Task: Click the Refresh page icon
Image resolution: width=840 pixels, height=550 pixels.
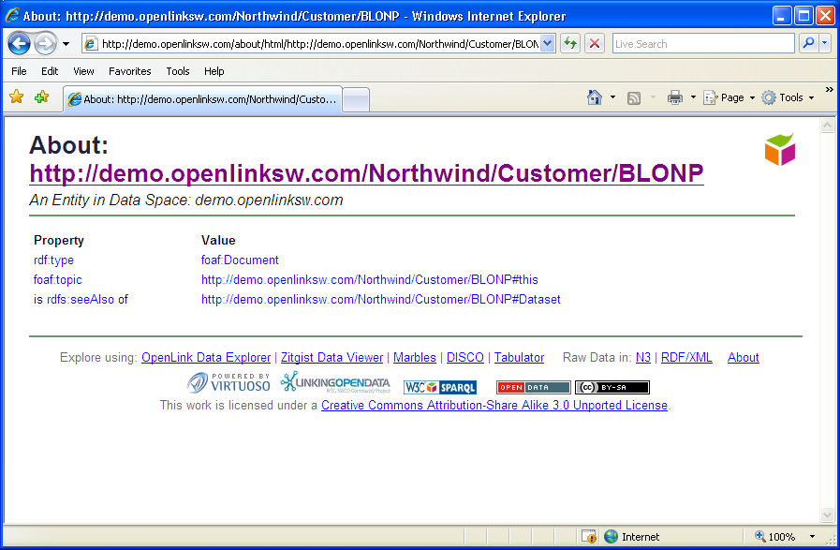Action: (x=569, y=44)
